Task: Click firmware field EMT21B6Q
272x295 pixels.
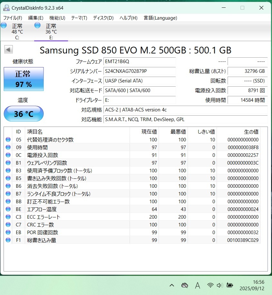Action: [x=140, y=61]
